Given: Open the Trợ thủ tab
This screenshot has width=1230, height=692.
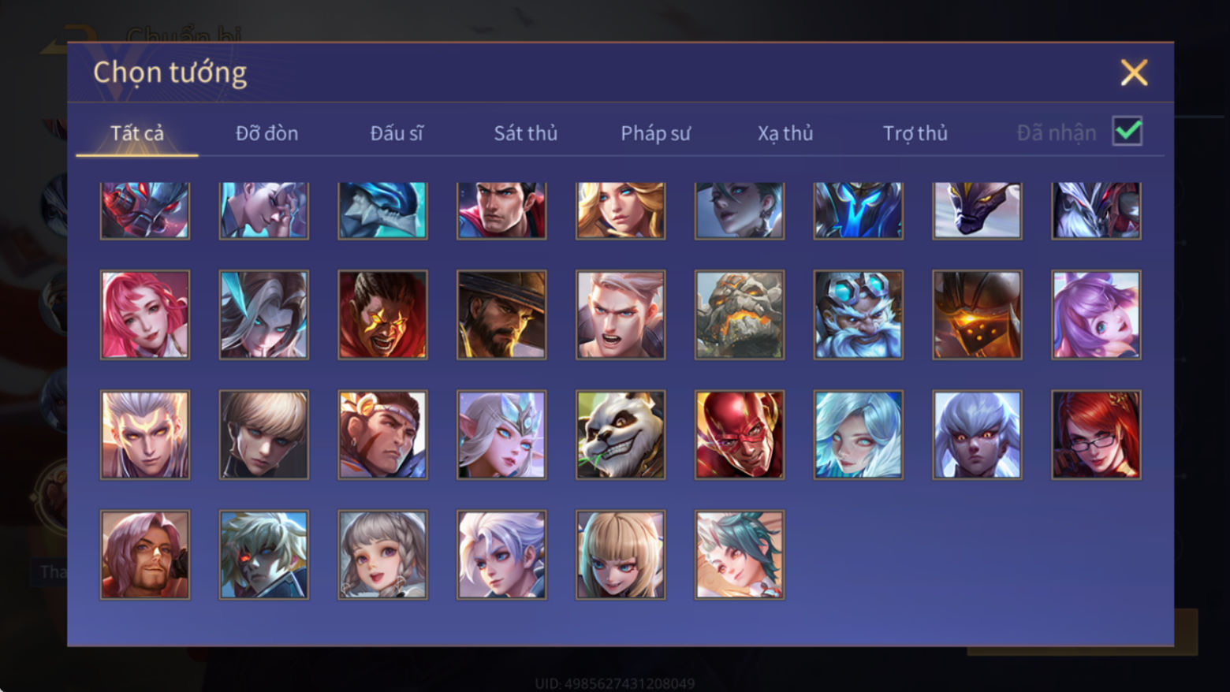Looking at the screenshot, I should click(915, 133).
